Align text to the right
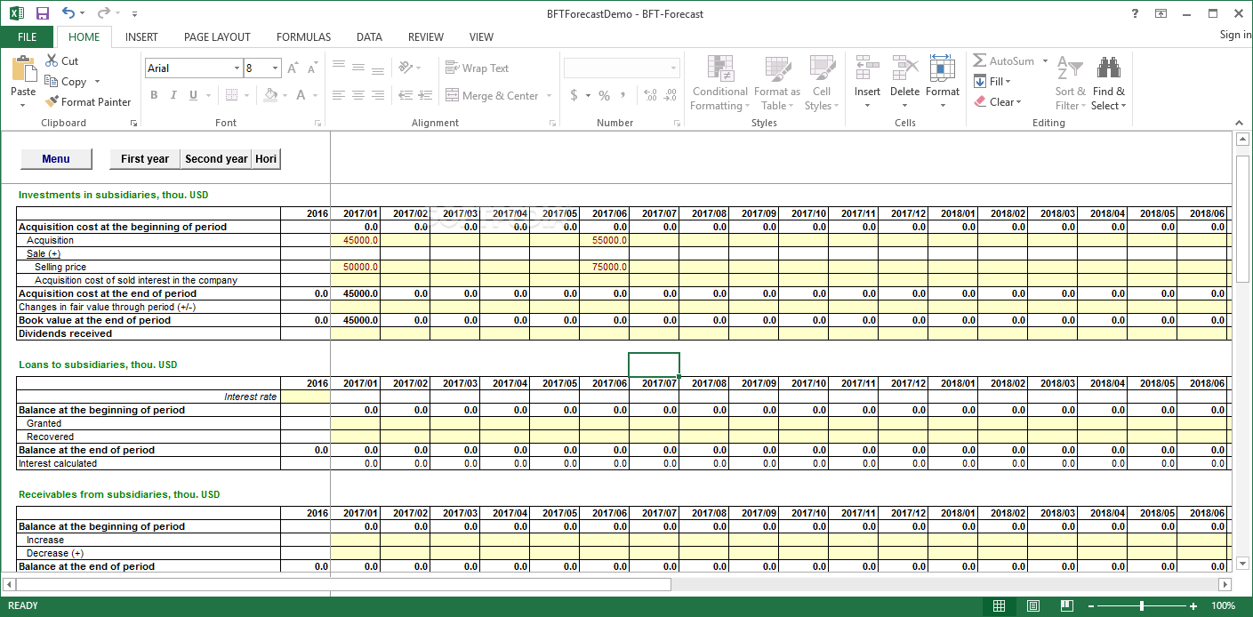Screen dimensions: 1253x617 (378, 95)
